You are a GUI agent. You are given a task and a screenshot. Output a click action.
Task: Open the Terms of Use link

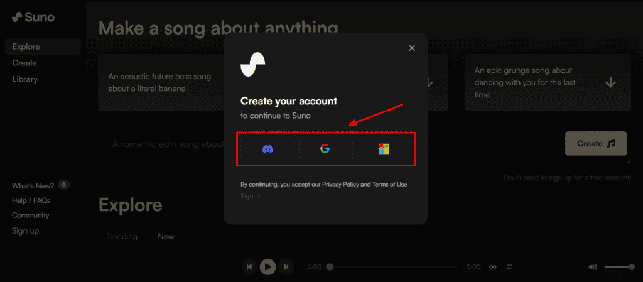pyautogui.click(x=389, y=185)
